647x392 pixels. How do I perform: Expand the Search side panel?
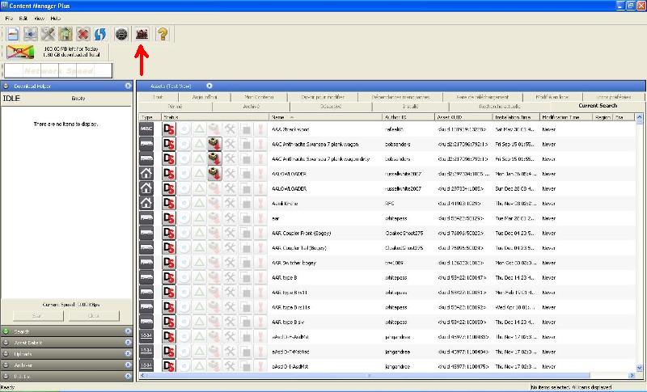(x=128, y=331)
